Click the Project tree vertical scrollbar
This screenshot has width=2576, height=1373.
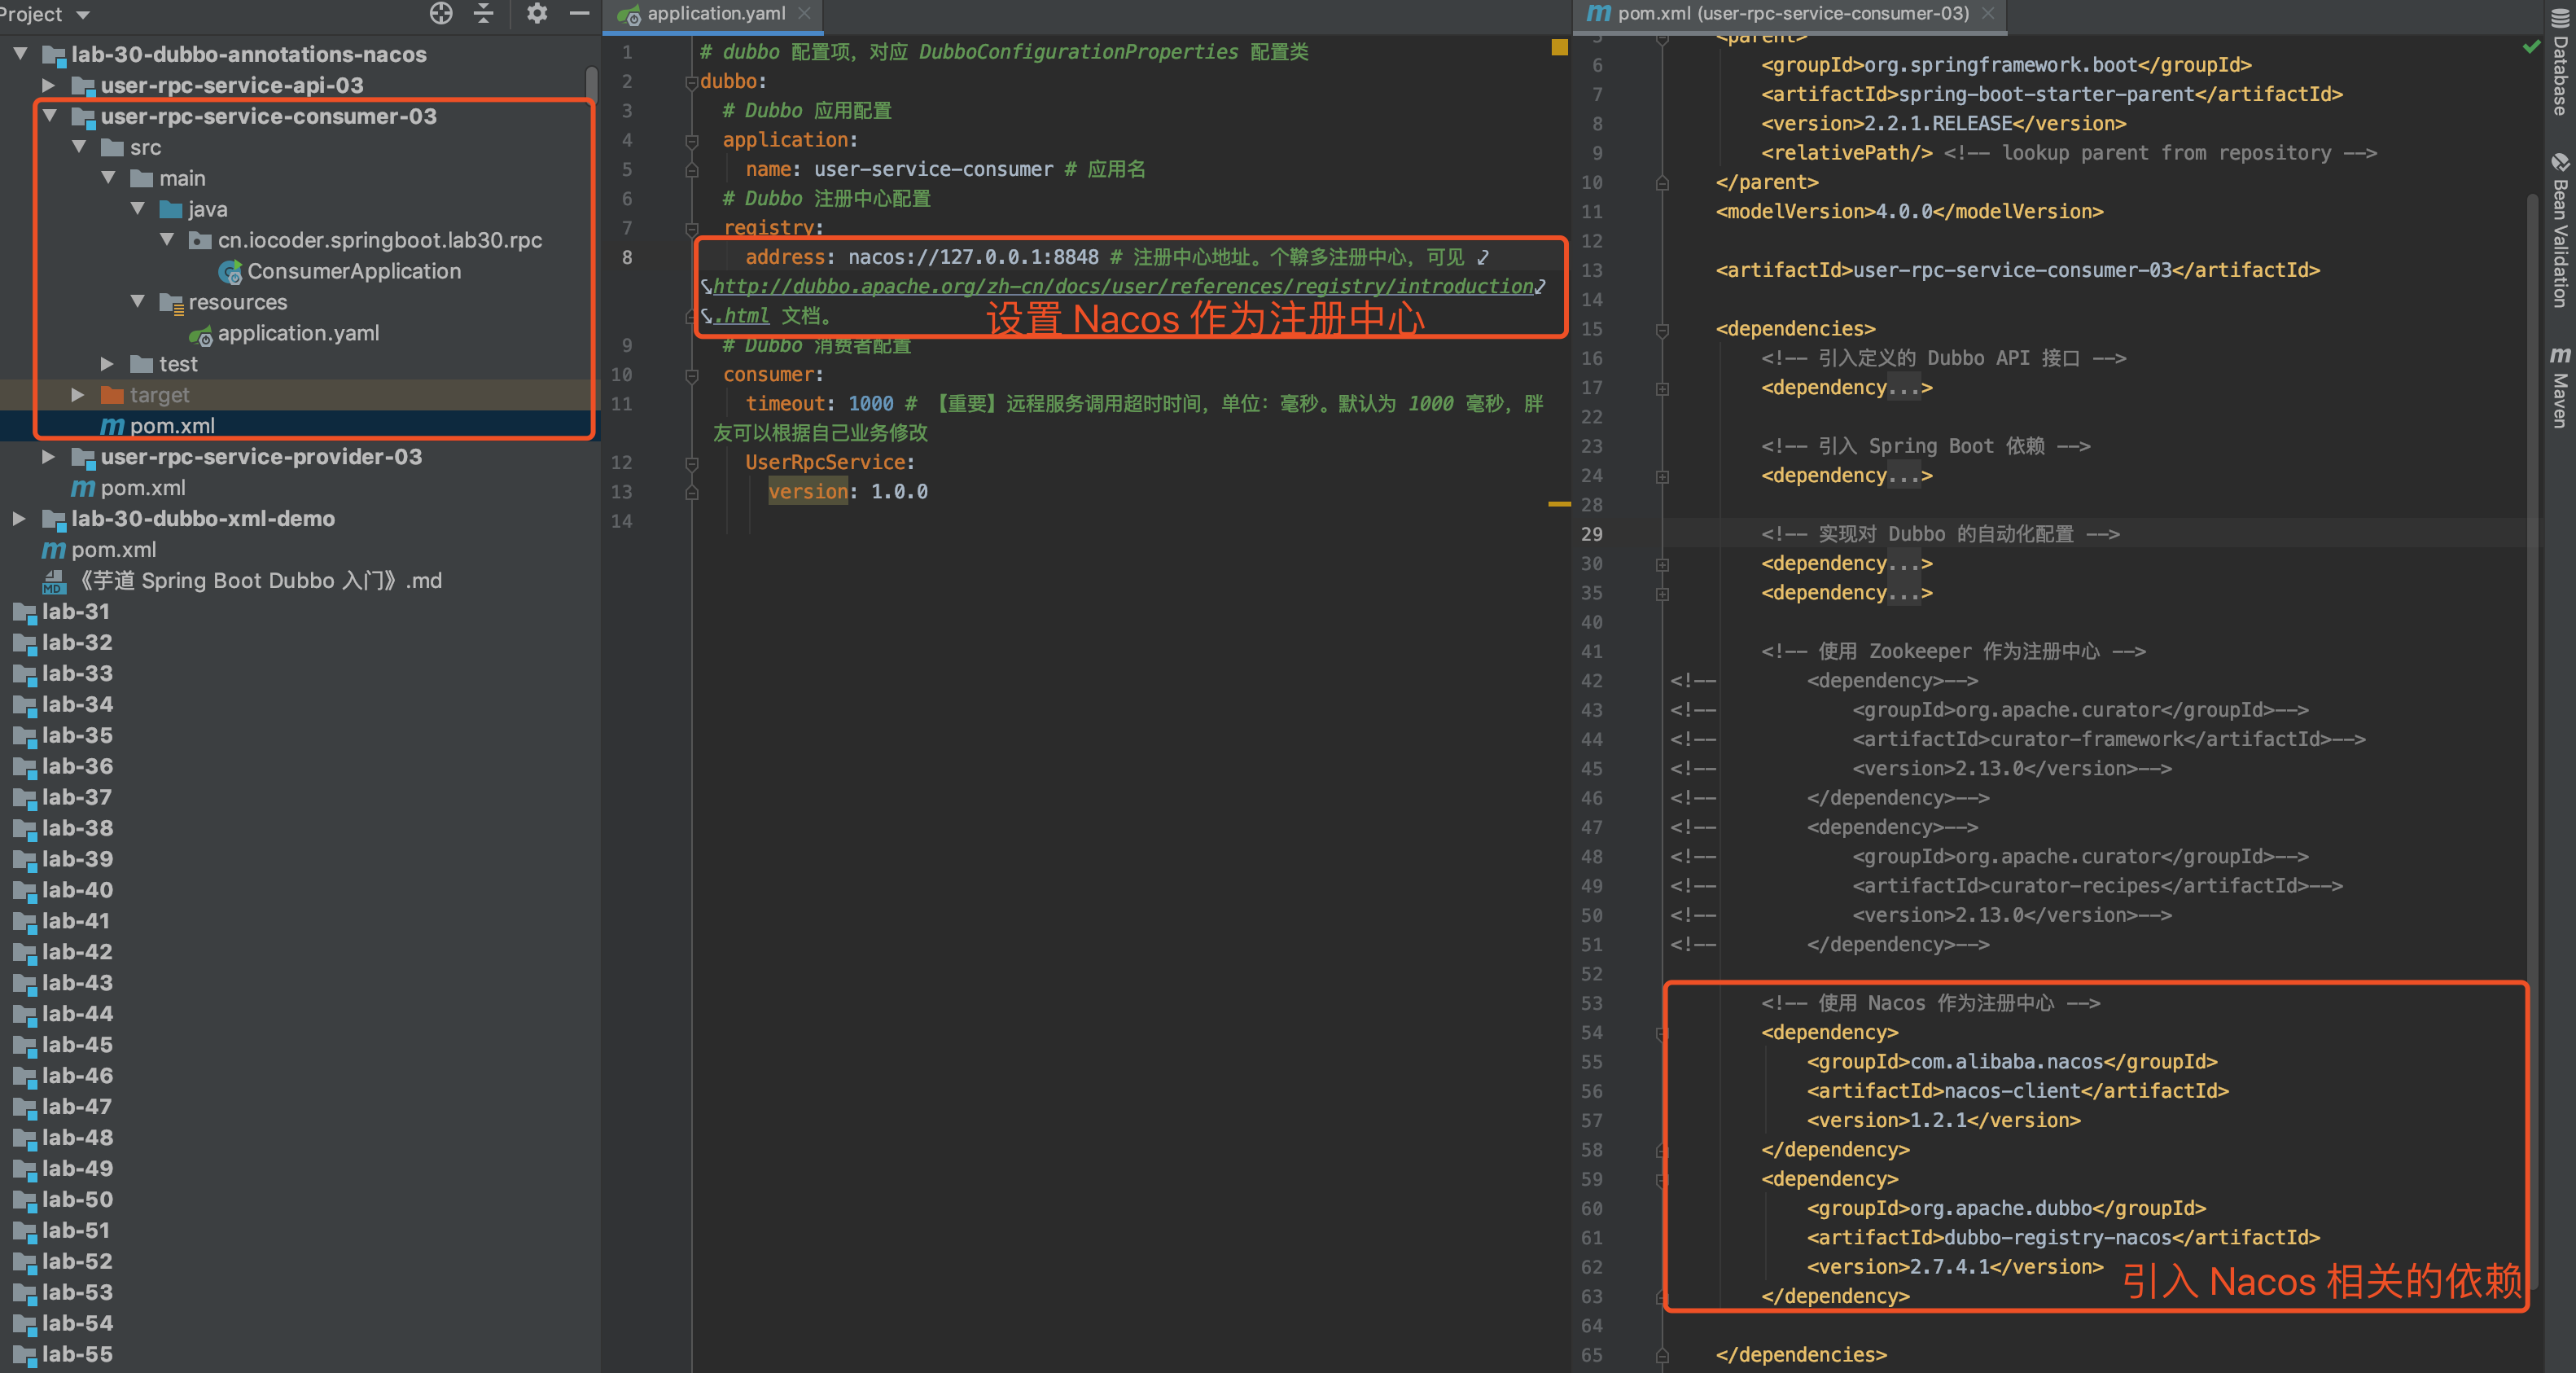[x=592, y=84]
